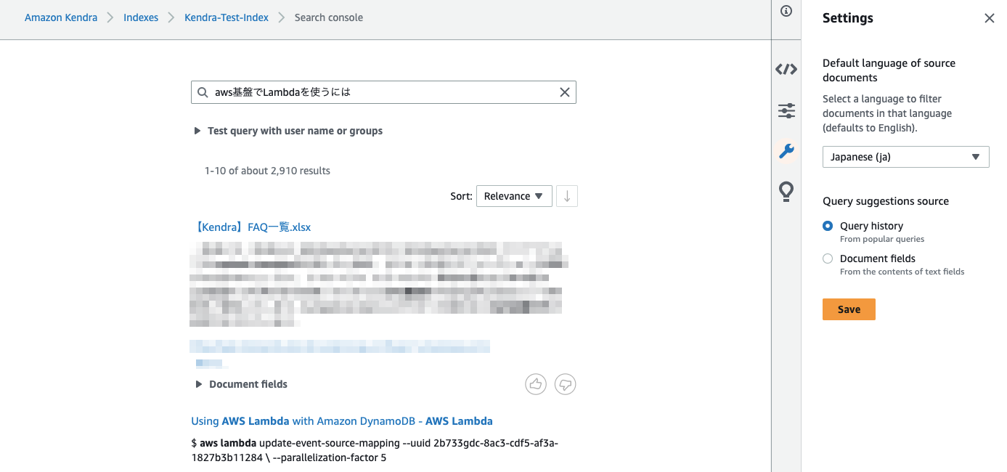This screenshot has height=472, width=1007.
Task: Give thumbs down to the FAQ result
Action: pyautogui.click(x=565, y=384)
